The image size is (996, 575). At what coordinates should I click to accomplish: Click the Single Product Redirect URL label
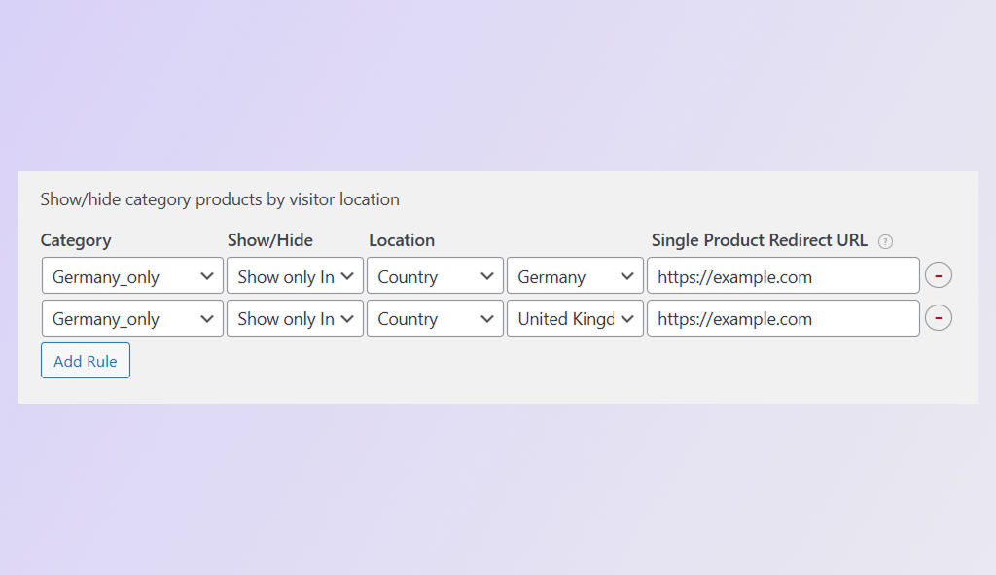759,240
